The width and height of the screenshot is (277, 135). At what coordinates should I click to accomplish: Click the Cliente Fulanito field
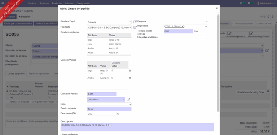click(45, 46)
